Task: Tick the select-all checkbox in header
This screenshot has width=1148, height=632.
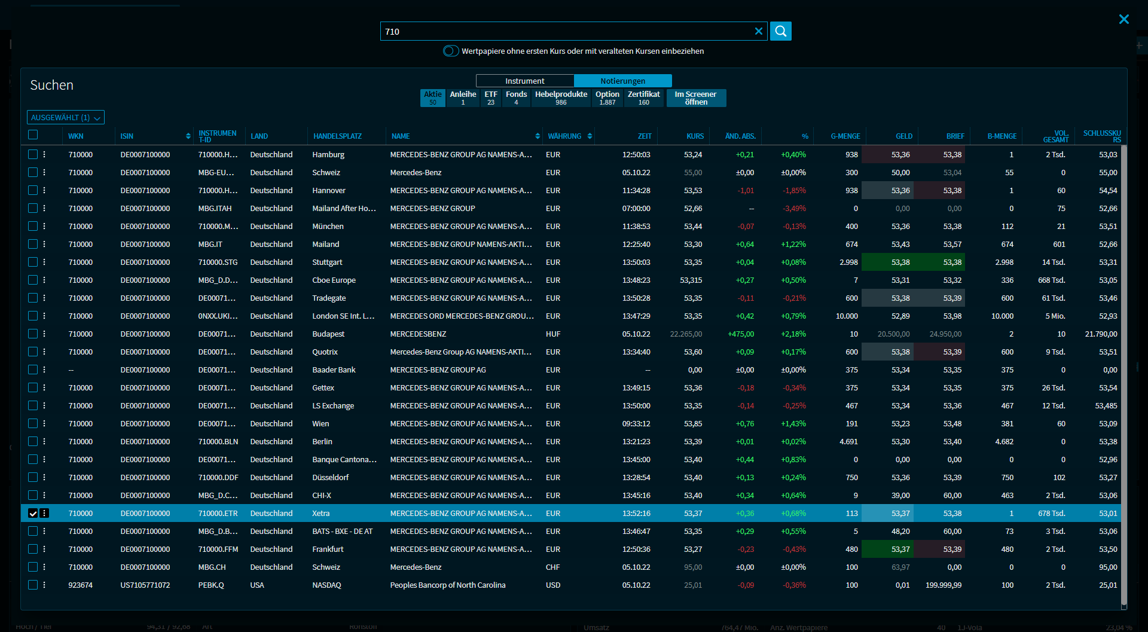Action: point(33,135)
